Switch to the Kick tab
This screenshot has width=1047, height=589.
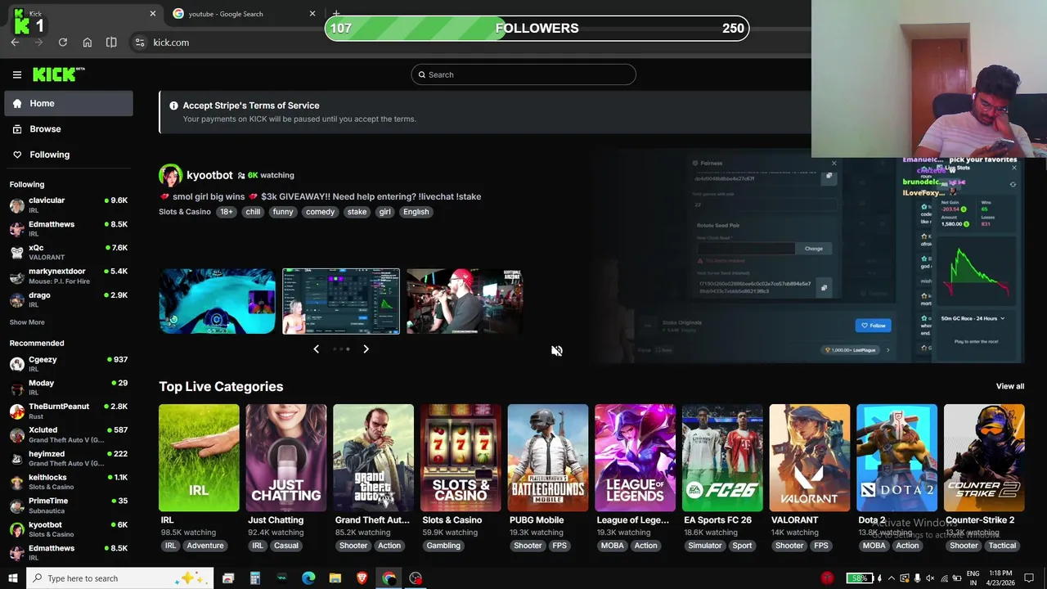coord(82,14)
